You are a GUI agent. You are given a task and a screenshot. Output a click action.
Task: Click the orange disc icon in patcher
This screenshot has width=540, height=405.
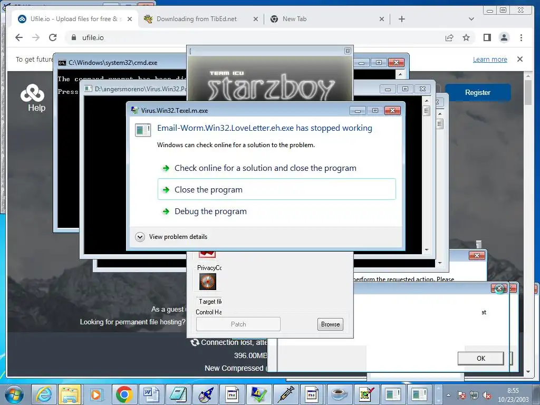[x=208, y=282]
